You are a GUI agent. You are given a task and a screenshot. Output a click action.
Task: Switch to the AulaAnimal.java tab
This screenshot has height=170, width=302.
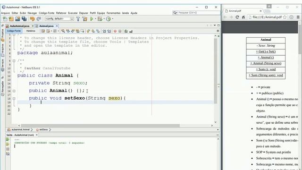pyautogui.click(x=19, y=26)
